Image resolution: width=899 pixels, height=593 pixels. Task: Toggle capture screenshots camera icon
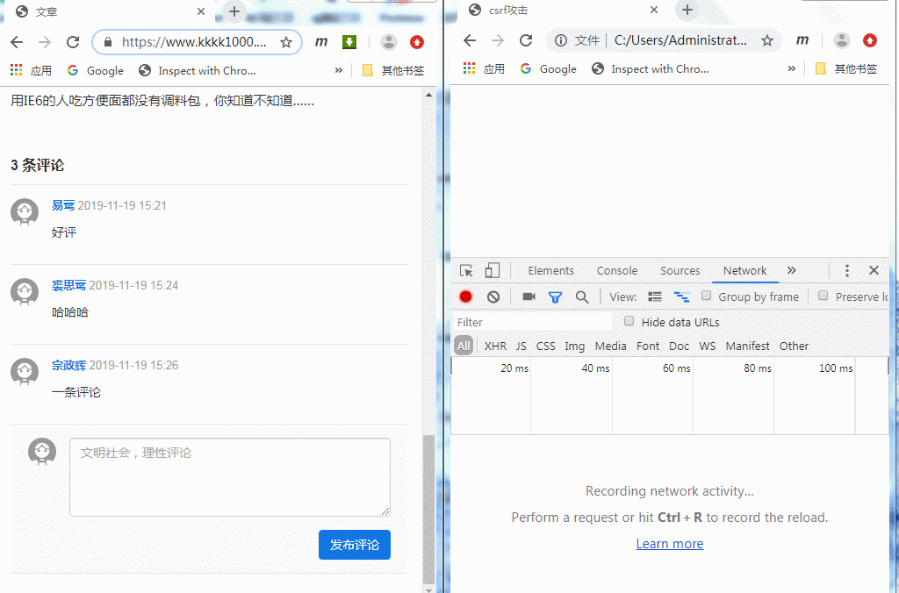click(x=529, y=296)
